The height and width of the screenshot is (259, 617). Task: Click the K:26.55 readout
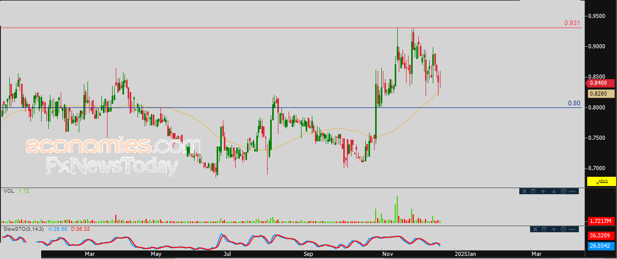[58, 228]
